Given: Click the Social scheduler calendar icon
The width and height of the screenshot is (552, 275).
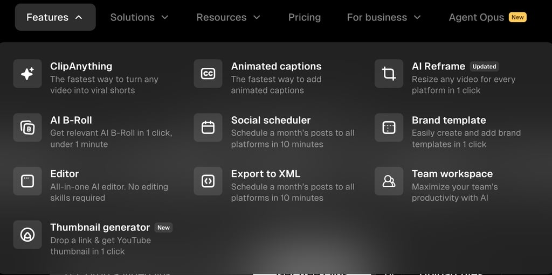Looking at the screenshot, I should click(x=208, y=128).
